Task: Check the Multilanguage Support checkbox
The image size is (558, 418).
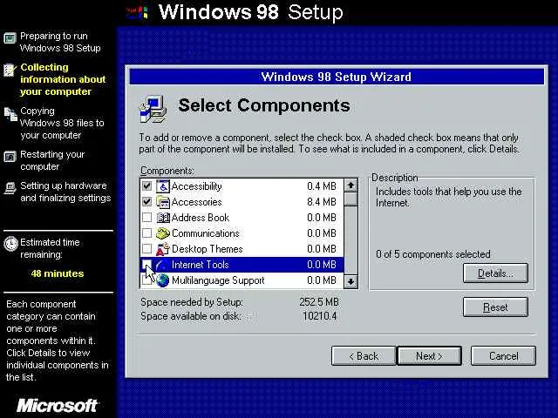Action: (147, 280)
